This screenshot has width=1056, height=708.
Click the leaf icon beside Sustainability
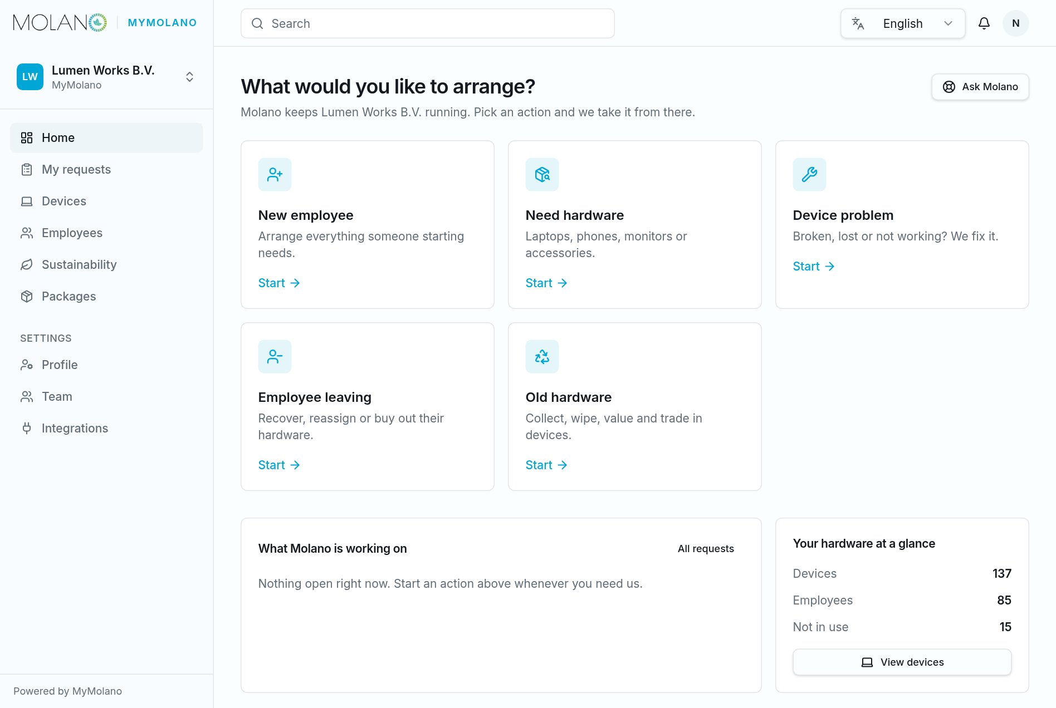pos(27,264)
